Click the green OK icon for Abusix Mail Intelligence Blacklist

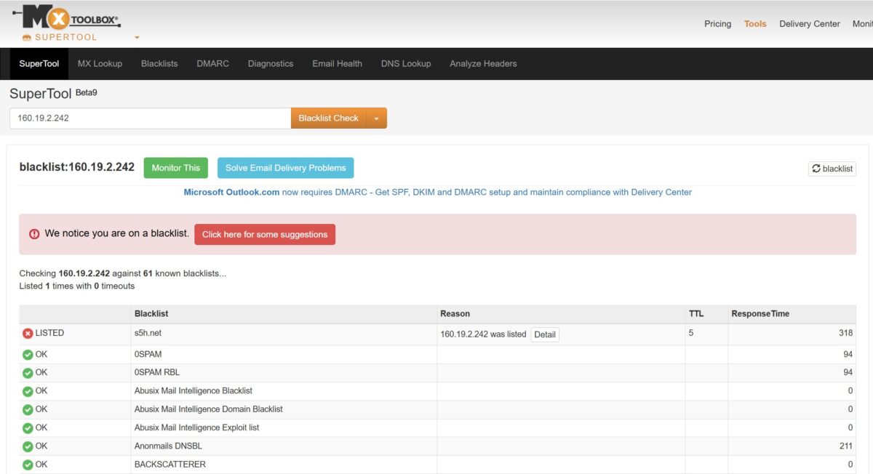28,391
